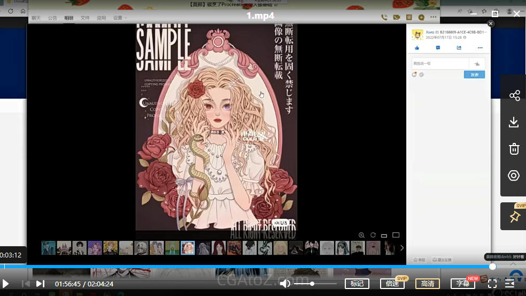This screenshot has width=526, height=296.
Task: Skip to the next video
Action: (40, 284)
